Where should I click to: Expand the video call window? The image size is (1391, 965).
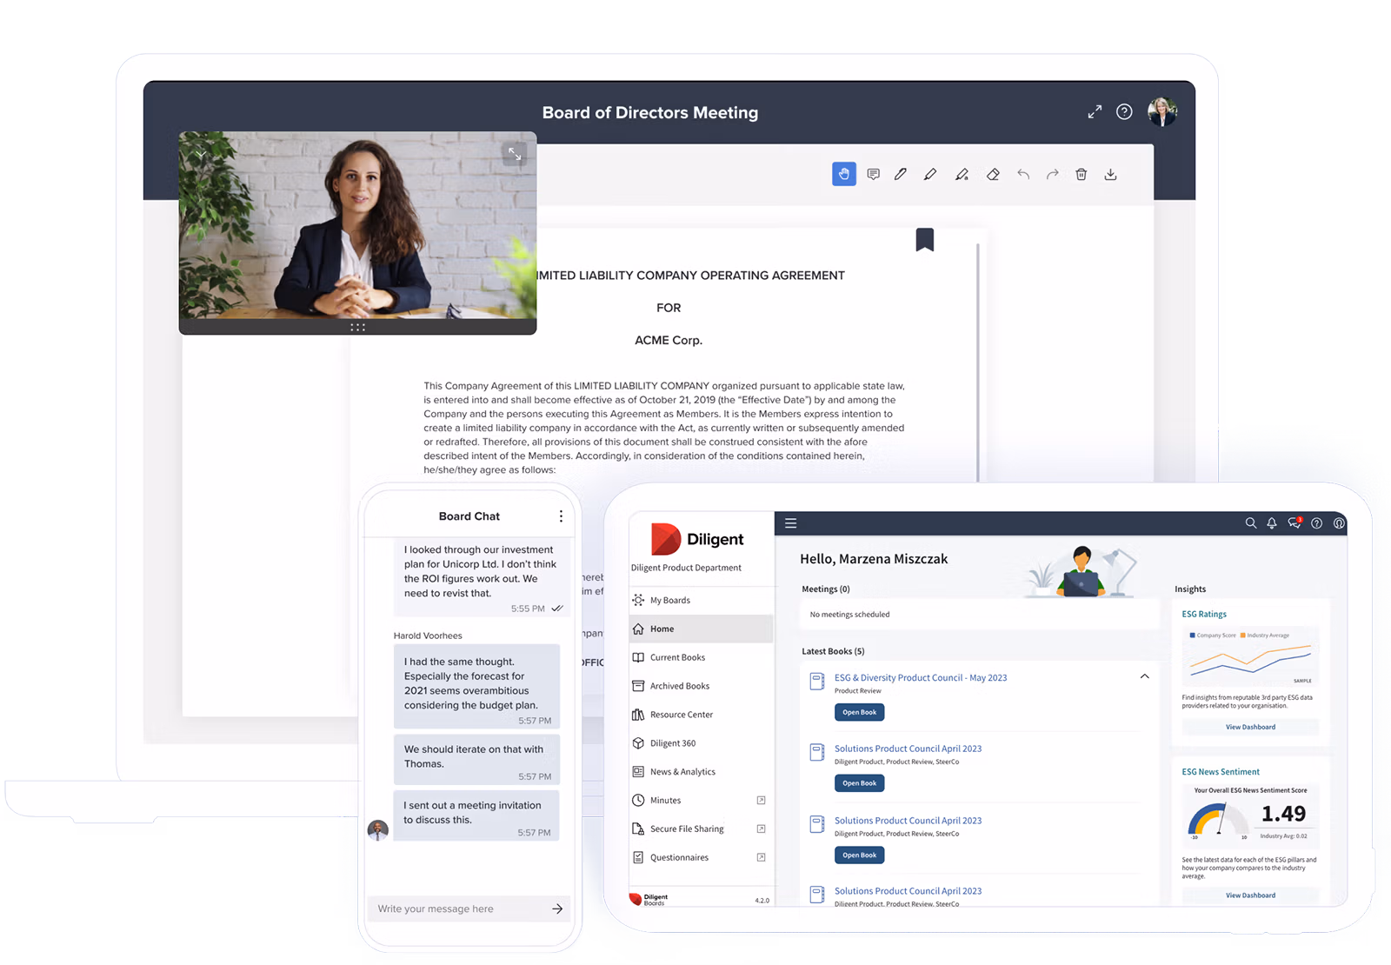point(515,154)
